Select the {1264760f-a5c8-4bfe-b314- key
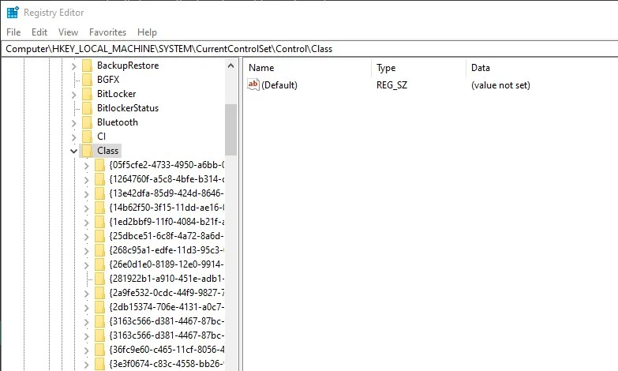This screenshot has width=618, height=371. coord(167,179)
